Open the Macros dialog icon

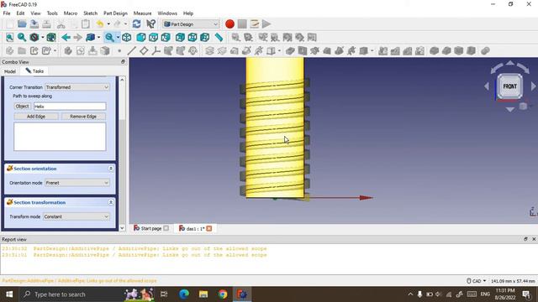(255, 24)
